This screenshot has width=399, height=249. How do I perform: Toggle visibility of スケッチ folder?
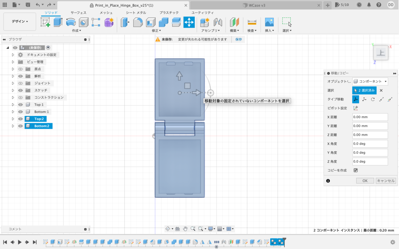tap(20, 90)
